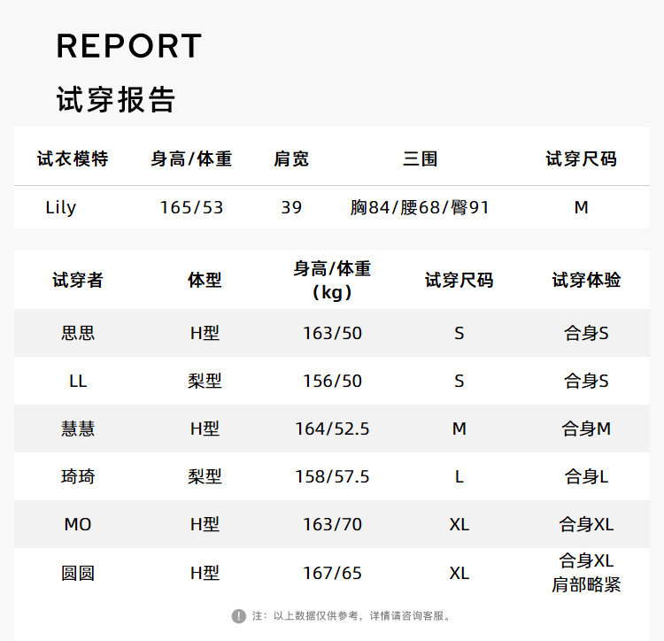
Task: Select the tester name MO
Action: point(78,525)
